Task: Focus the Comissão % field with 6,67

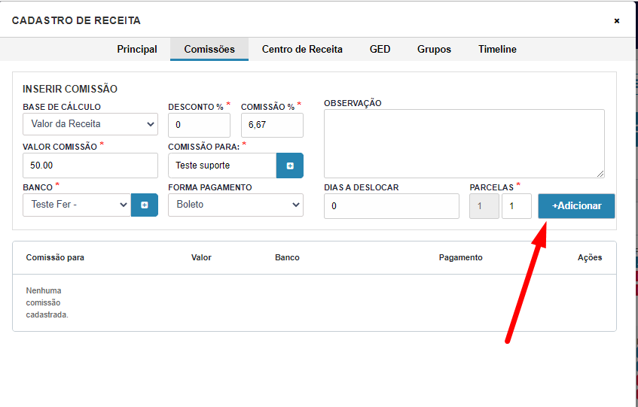Action: click(272, 125)
